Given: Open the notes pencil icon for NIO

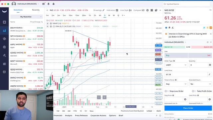Looking at the screenshot, I should pyautogui.click(x=173, y=28).
